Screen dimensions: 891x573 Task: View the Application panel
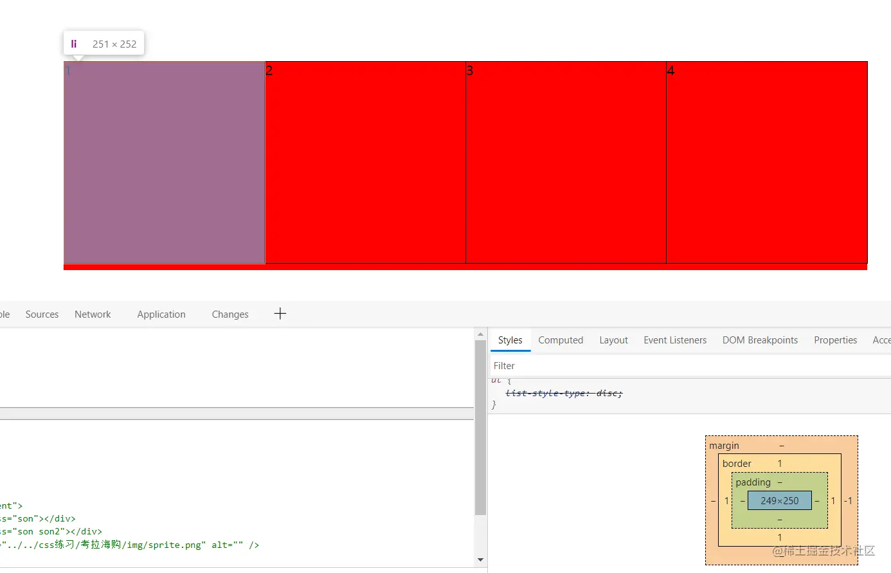(161, 314)
